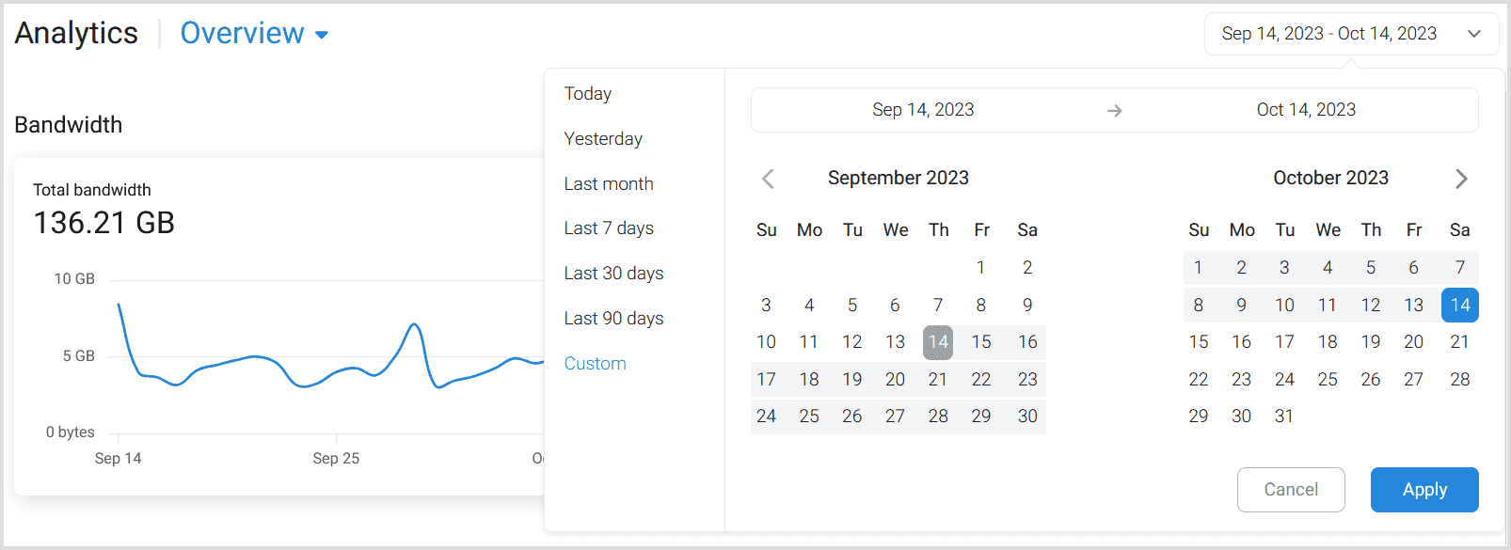Pick the Last month preset
Image resolution: width=1511 pixels, height=550 pixels.
tap(609, 184)
